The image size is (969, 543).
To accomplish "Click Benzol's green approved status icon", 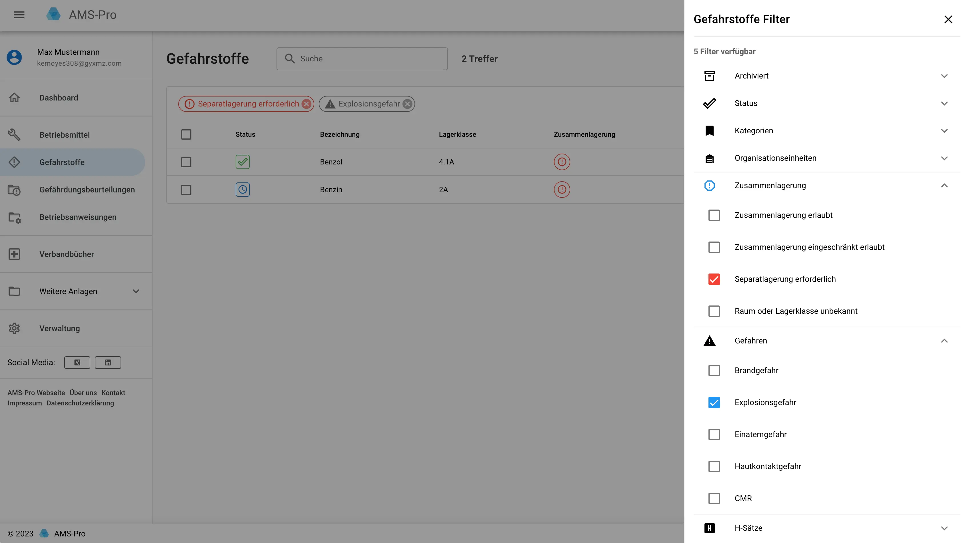I will (x=243, y=162).
